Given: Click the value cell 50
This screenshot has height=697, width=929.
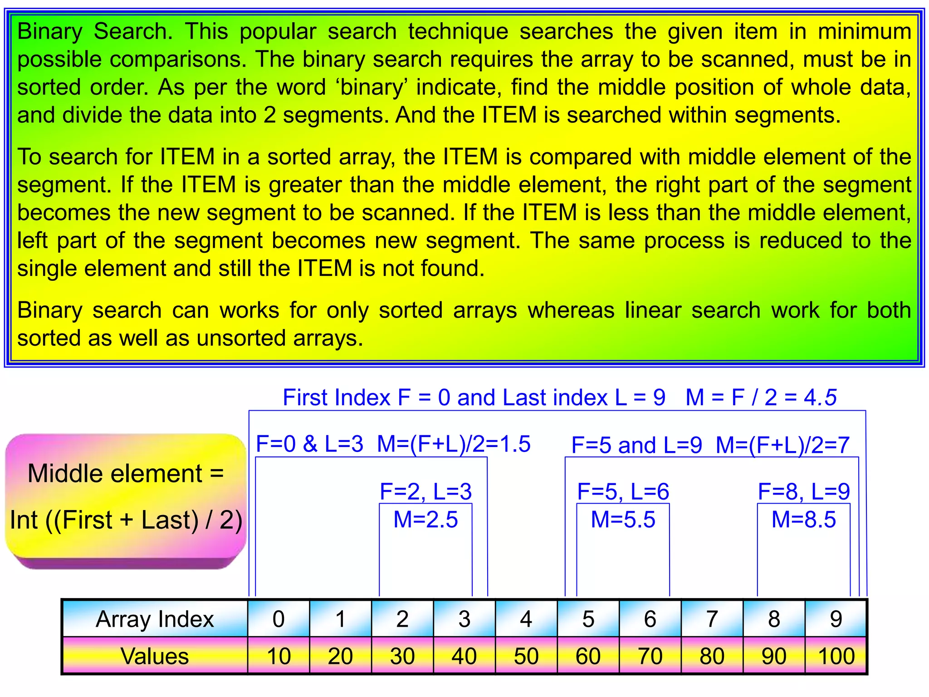Looking at the screenshot, I should click(526, 656).
